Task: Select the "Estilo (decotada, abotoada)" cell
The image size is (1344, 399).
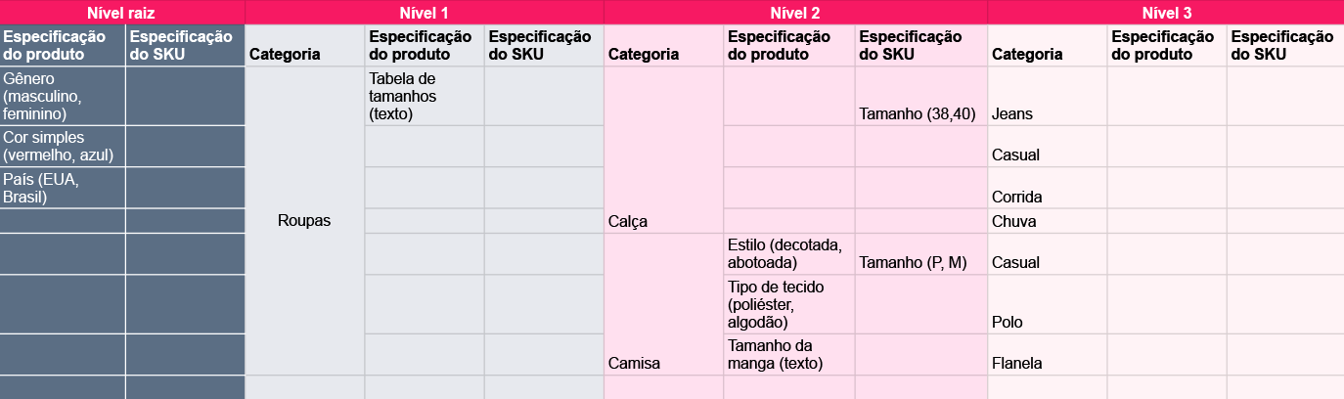Action: click(x=788, y=254)
